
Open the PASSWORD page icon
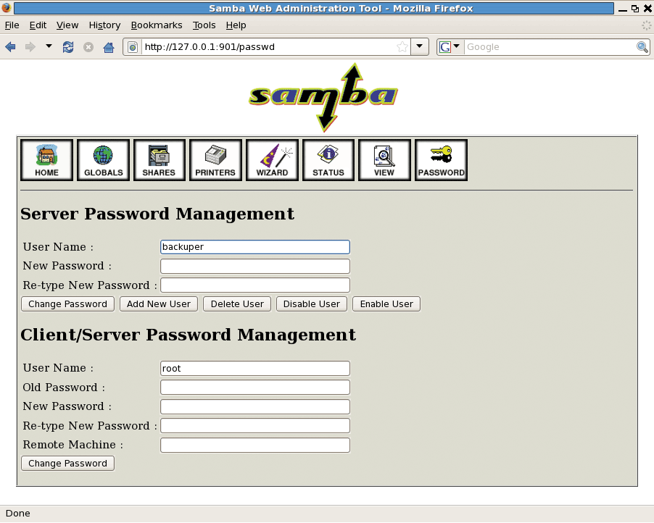tap(442, 160)
